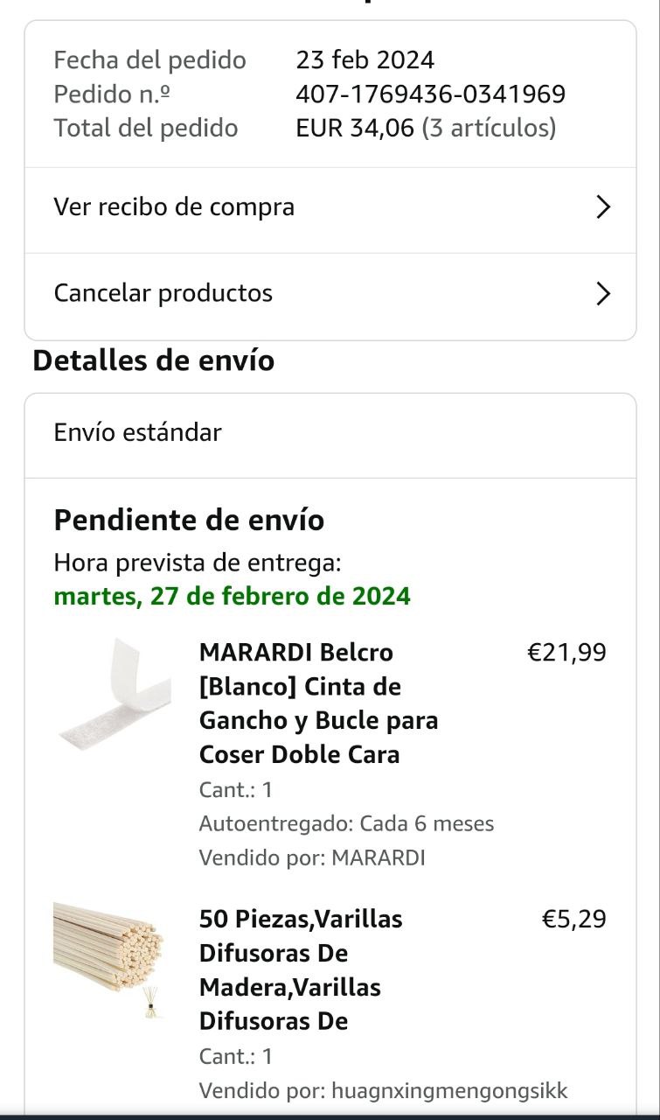
Task: Tap the arrow next to Cancelar productos
Action: pyautogui.click(x=602, y=293)
